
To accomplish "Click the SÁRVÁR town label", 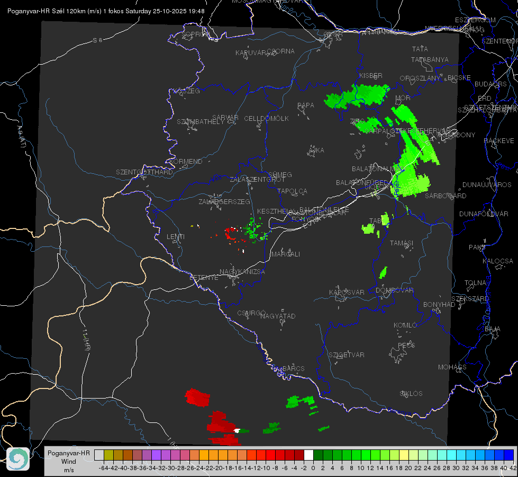I will click(225, 118).
